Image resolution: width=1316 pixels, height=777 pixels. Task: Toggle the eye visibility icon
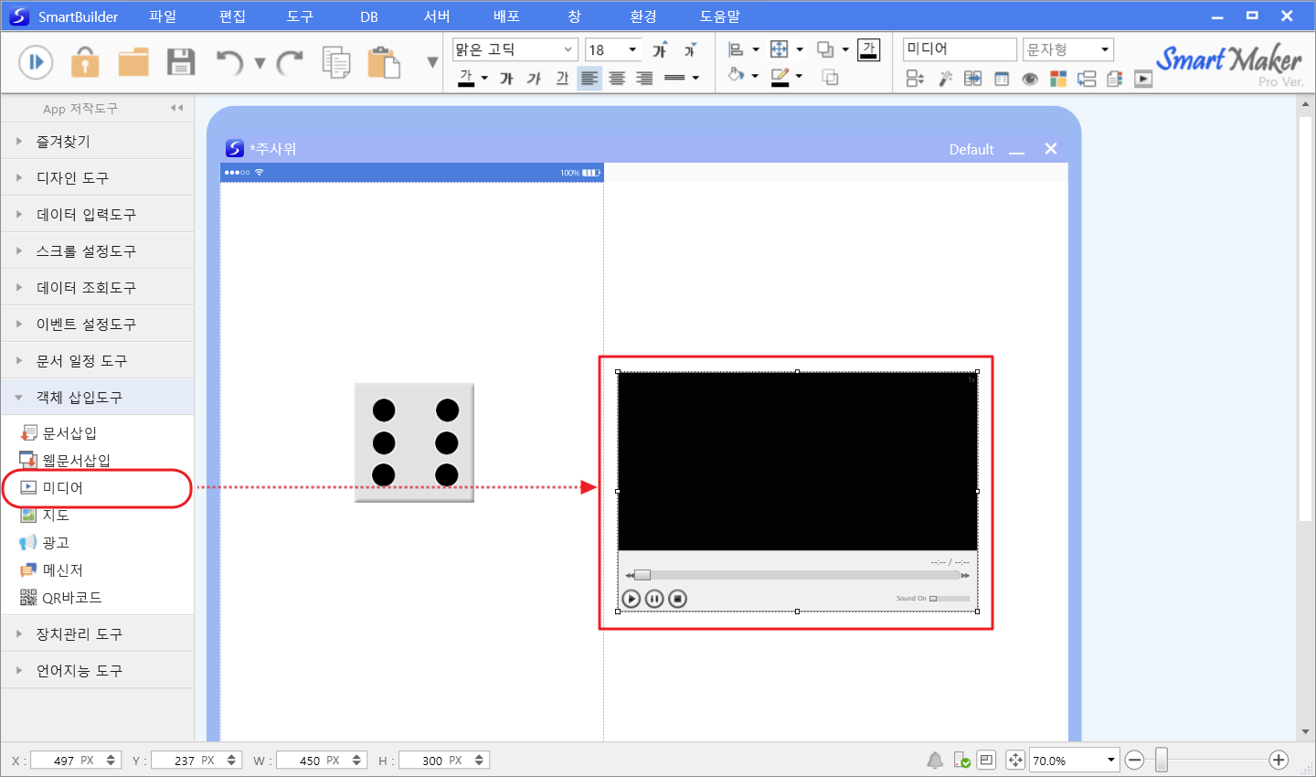coord(1030,79)
